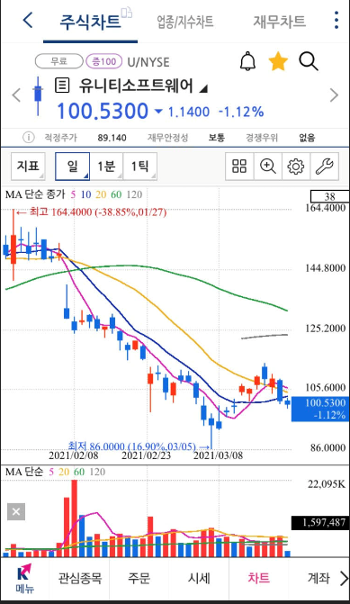Open info icon next to 적정주가
The height and width of the screenshot is (604, 350).
coord(28,137)
